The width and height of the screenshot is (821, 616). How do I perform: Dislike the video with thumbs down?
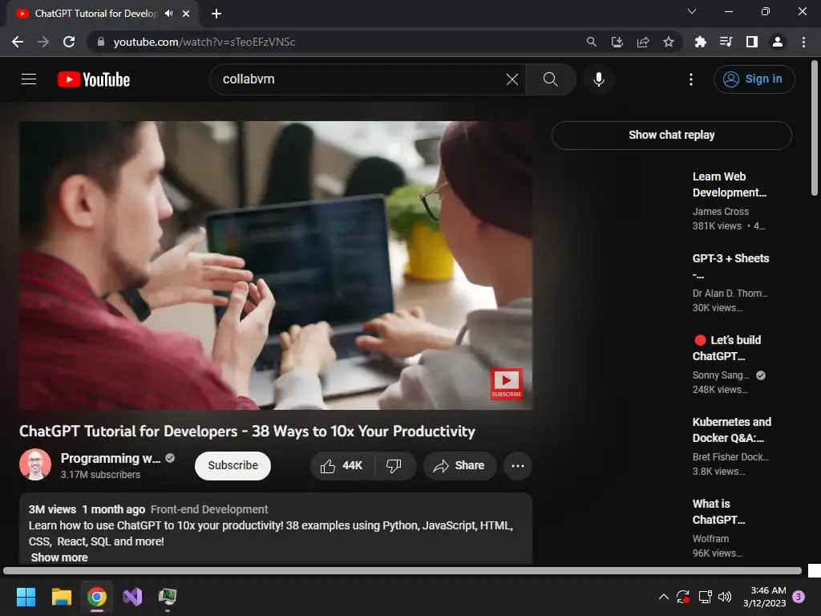[394, 465]
